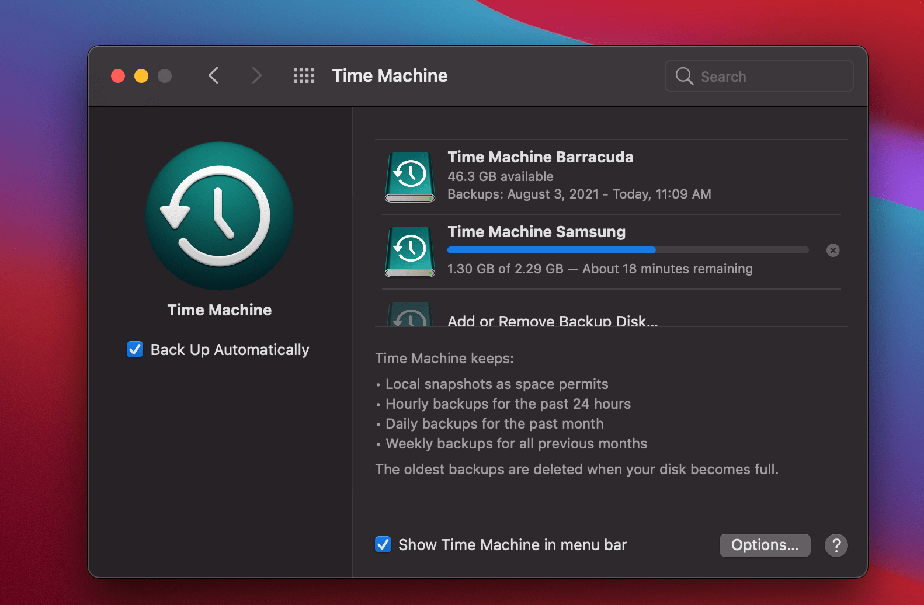Go forward with the right chevron

click(256, 75)
